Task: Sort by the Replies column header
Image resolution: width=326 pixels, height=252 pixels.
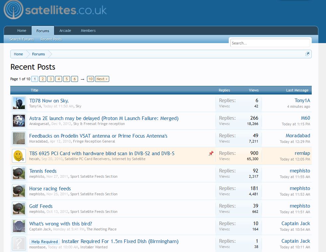Action: pyautogui.click(x=224, y=90)
